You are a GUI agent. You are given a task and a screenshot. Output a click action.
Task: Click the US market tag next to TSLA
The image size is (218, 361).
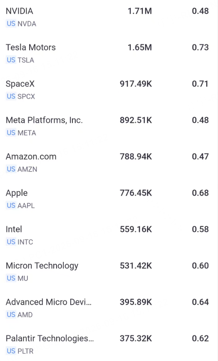click(x=11, y=60)
